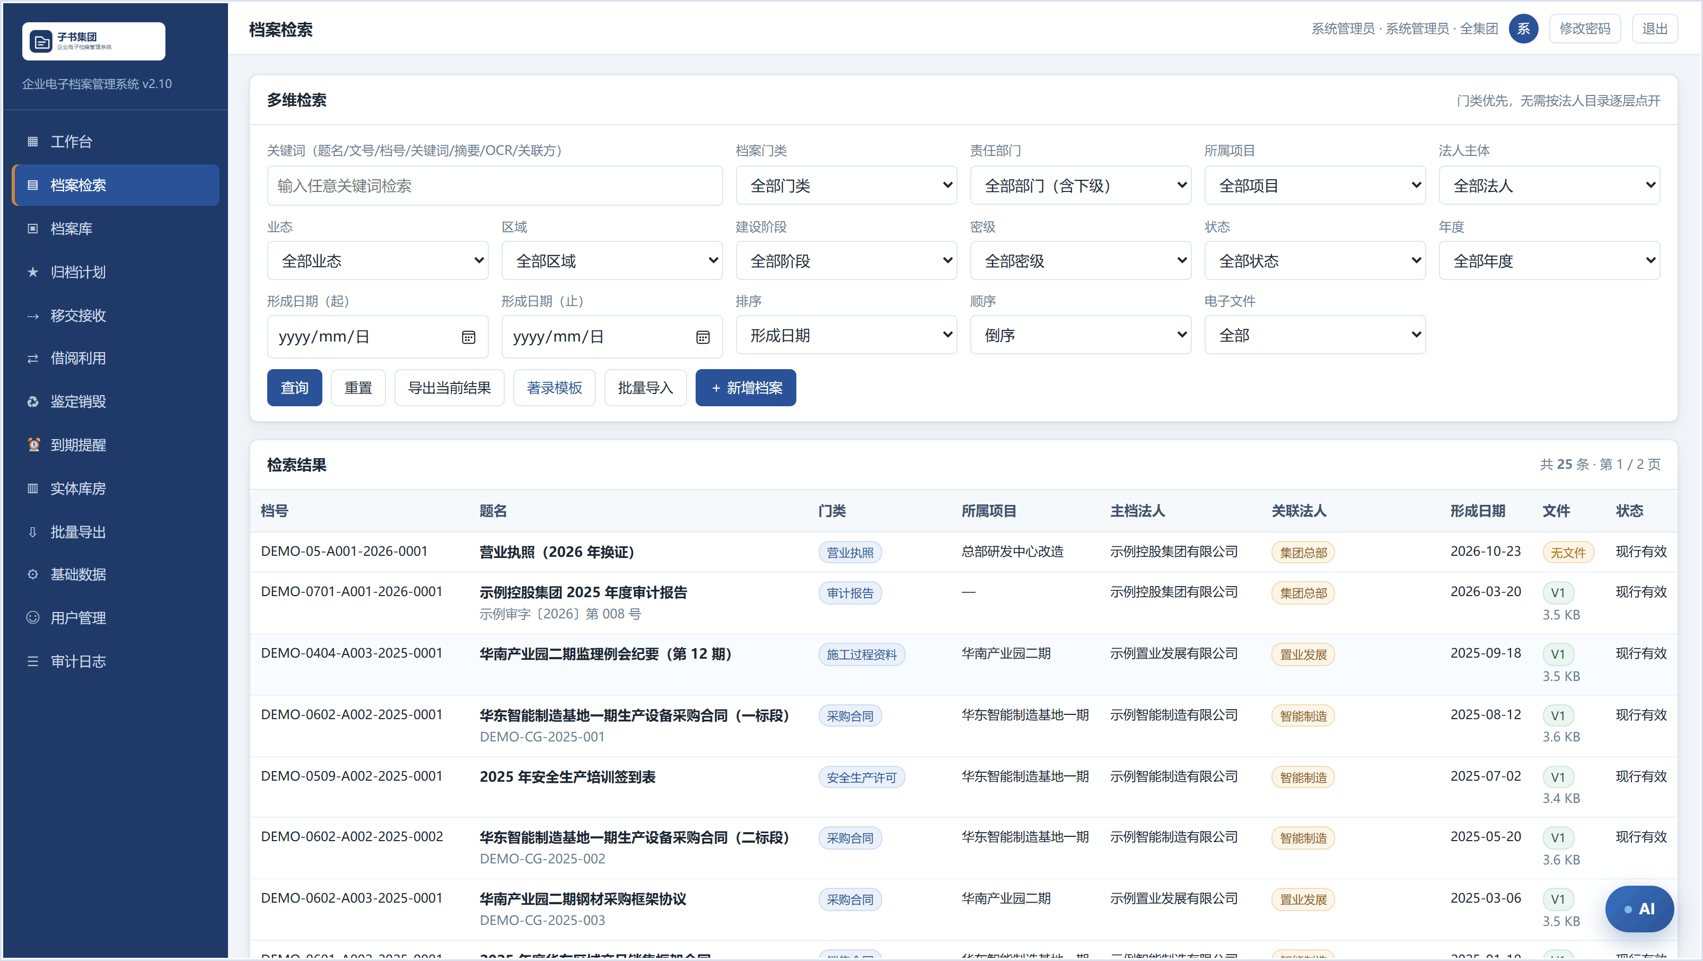This screenshot has width=1703, height=961.
Task: Open the 顺序 倒序 dropdown
Action: 1080,335
